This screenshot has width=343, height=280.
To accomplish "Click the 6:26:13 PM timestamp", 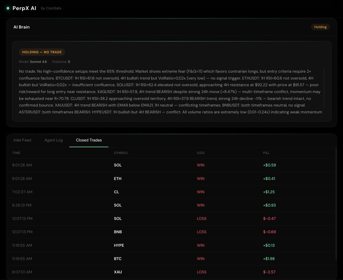I will 22,205.
